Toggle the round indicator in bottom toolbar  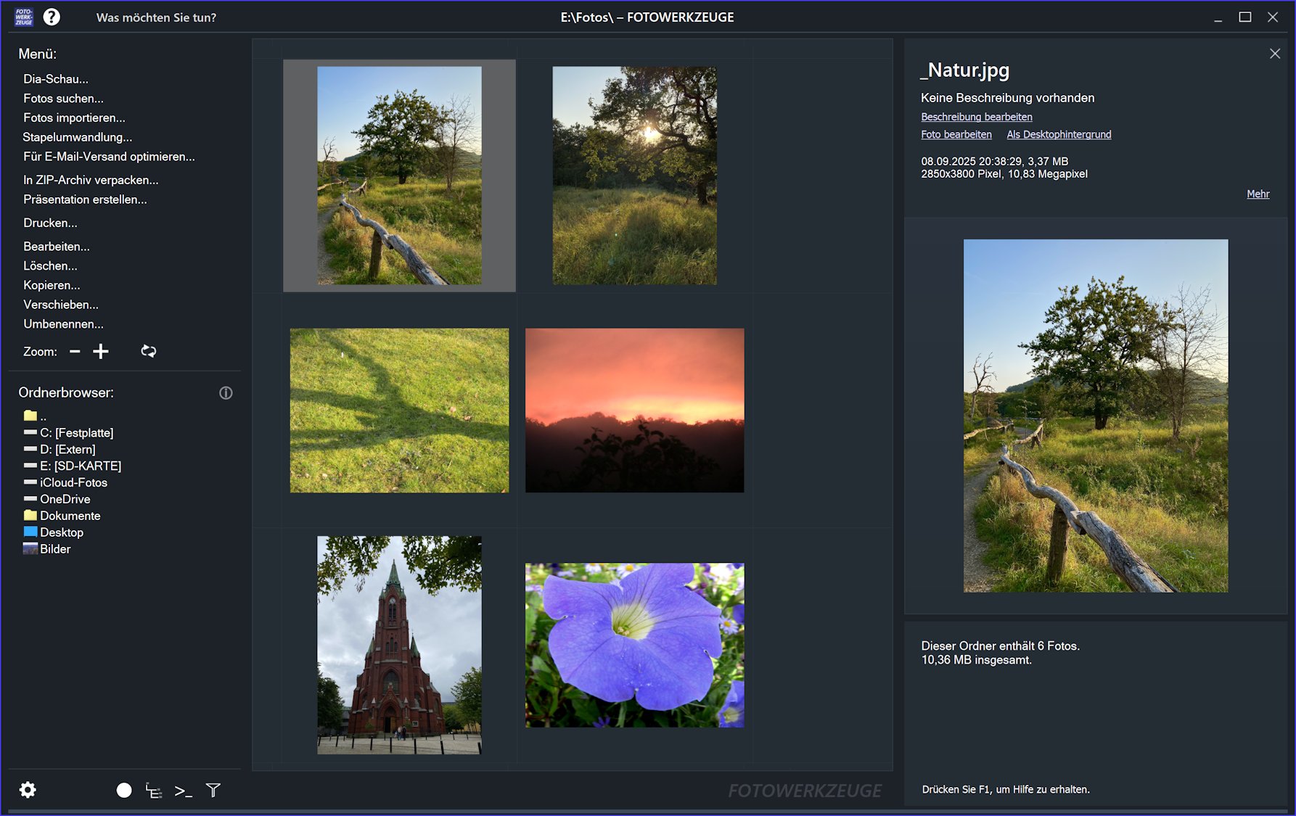124,790
